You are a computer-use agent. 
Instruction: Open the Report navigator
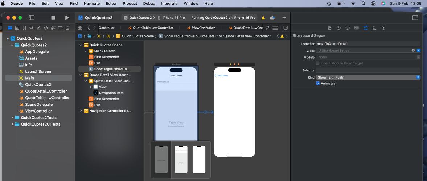(x=67, y=28)
